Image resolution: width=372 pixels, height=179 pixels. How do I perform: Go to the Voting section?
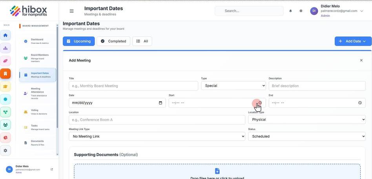pos(38,112)
